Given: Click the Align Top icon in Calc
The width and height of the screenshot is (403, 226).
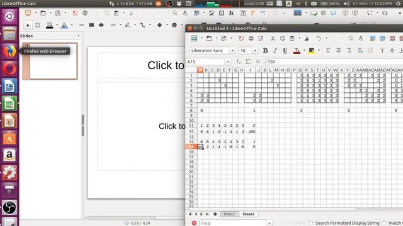Looking at the screenshot, I should 382,50.
